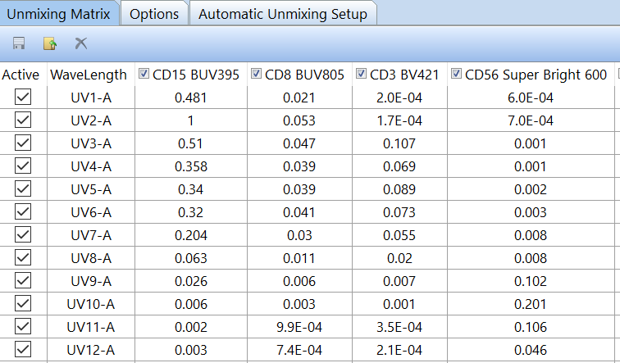Screen dimensions: 620x363
Task: Uncheck the CD15 BUV395 column checkbox
Action: coord(144,75)
